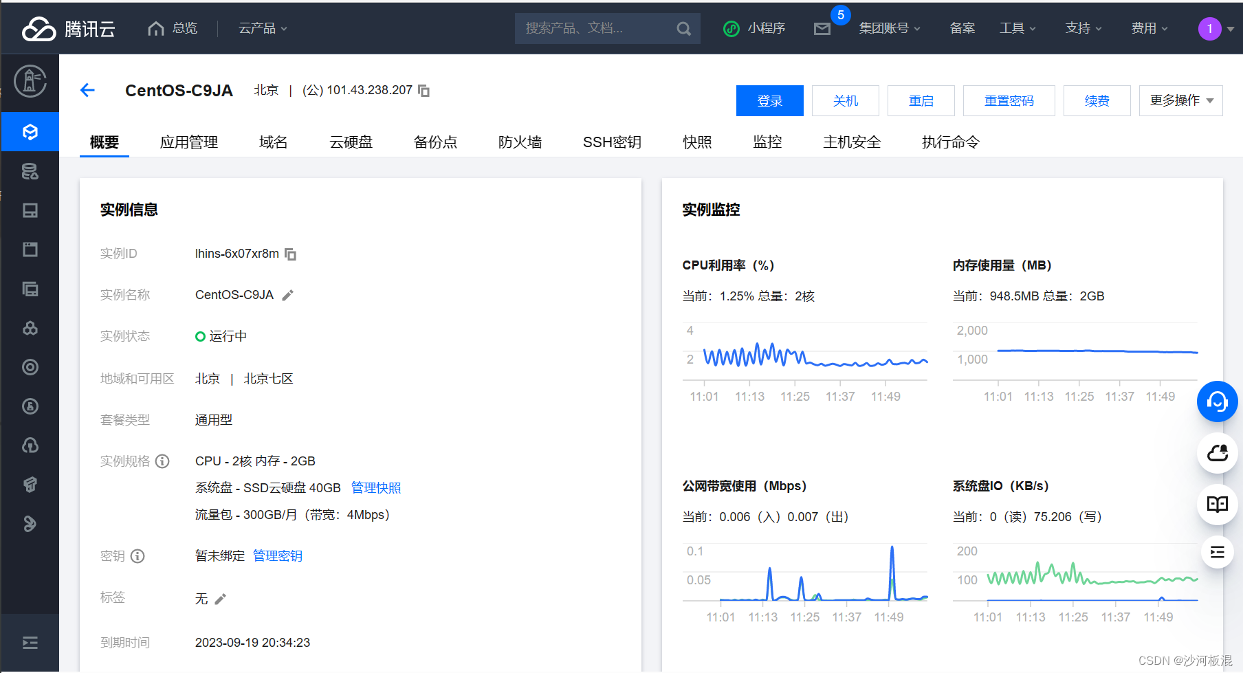Click the running status text
The height and width of the screenshot is (673, 1243).
click(228, 336)
